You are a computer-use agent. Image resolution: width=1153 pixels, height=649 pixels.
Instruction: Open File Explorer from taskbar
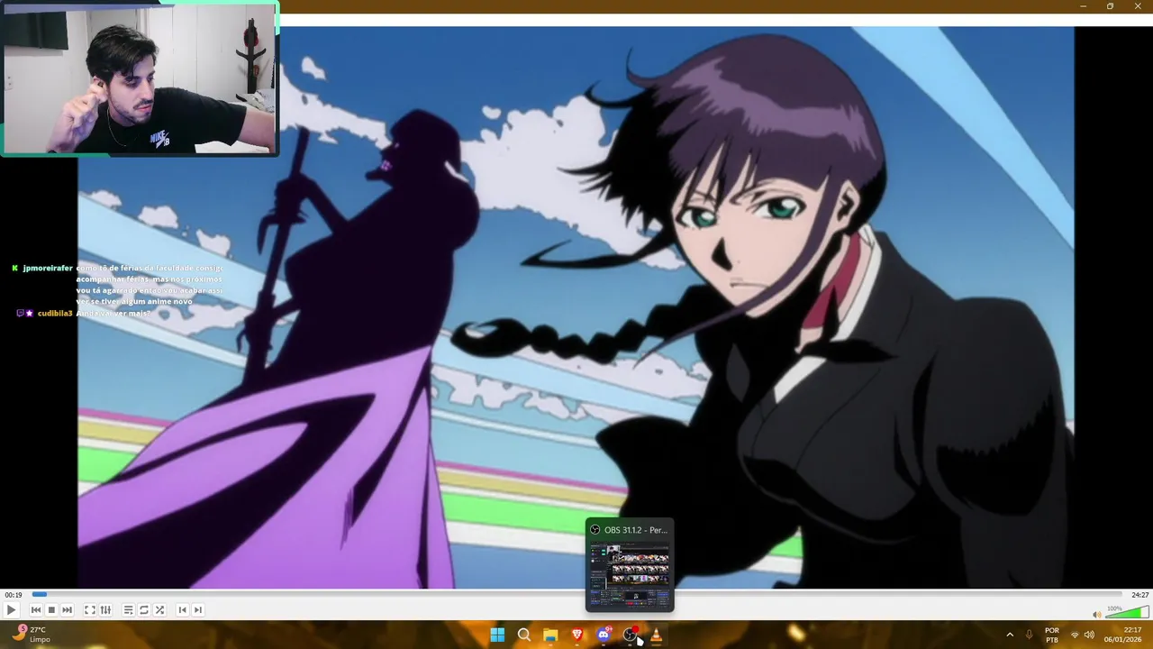tap(550, 635)
